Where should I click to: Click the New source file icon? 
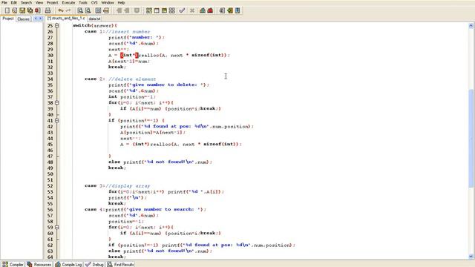coord(7,10)
